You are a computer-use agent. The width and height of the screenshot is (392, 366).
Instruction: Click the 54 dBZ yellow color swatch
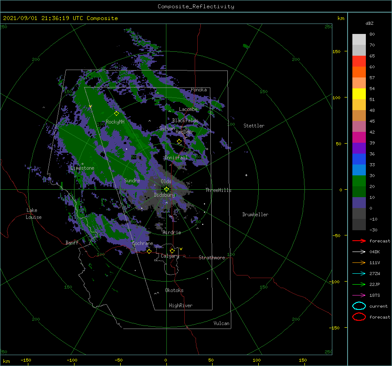coord(359,94)
